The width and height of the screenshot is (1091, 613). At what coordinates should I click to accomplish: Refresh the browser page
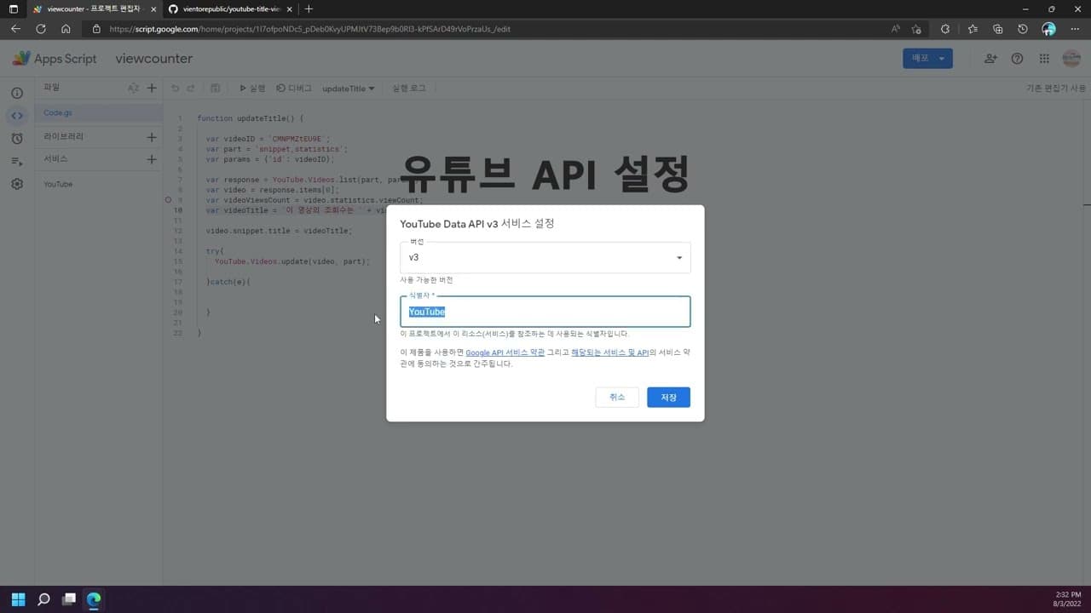40,29
